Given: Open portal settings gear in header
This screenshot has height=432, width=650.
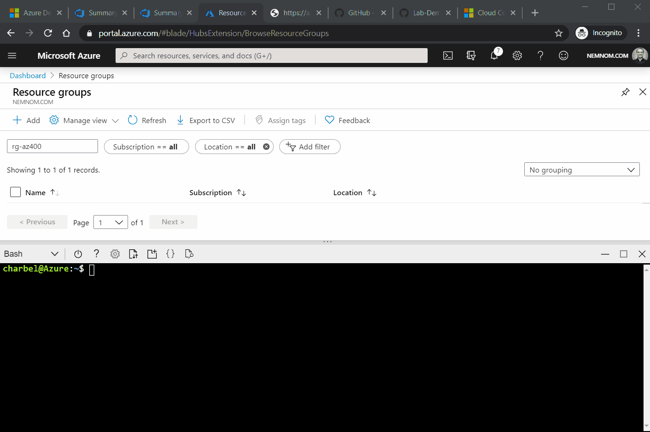Looking at the screenshot, I should [517, 56].
